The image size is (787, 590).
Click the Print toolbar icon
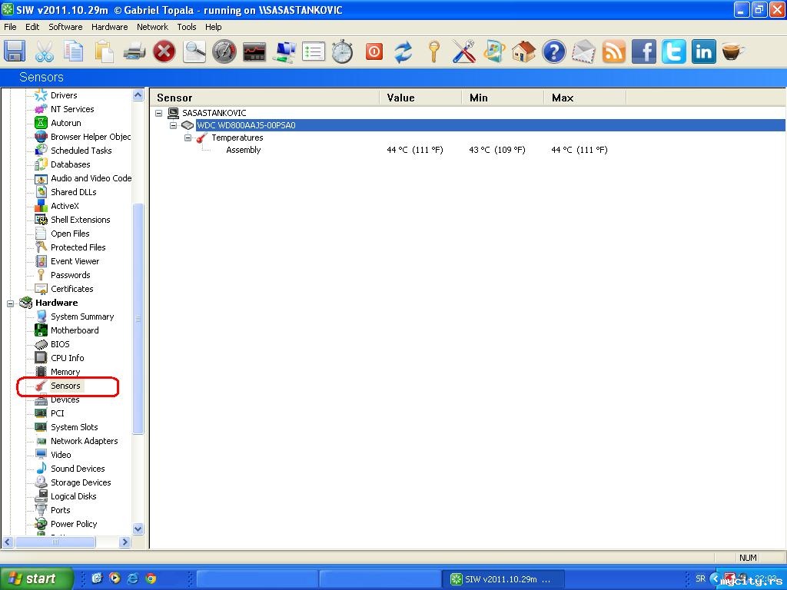coord(134,51)
